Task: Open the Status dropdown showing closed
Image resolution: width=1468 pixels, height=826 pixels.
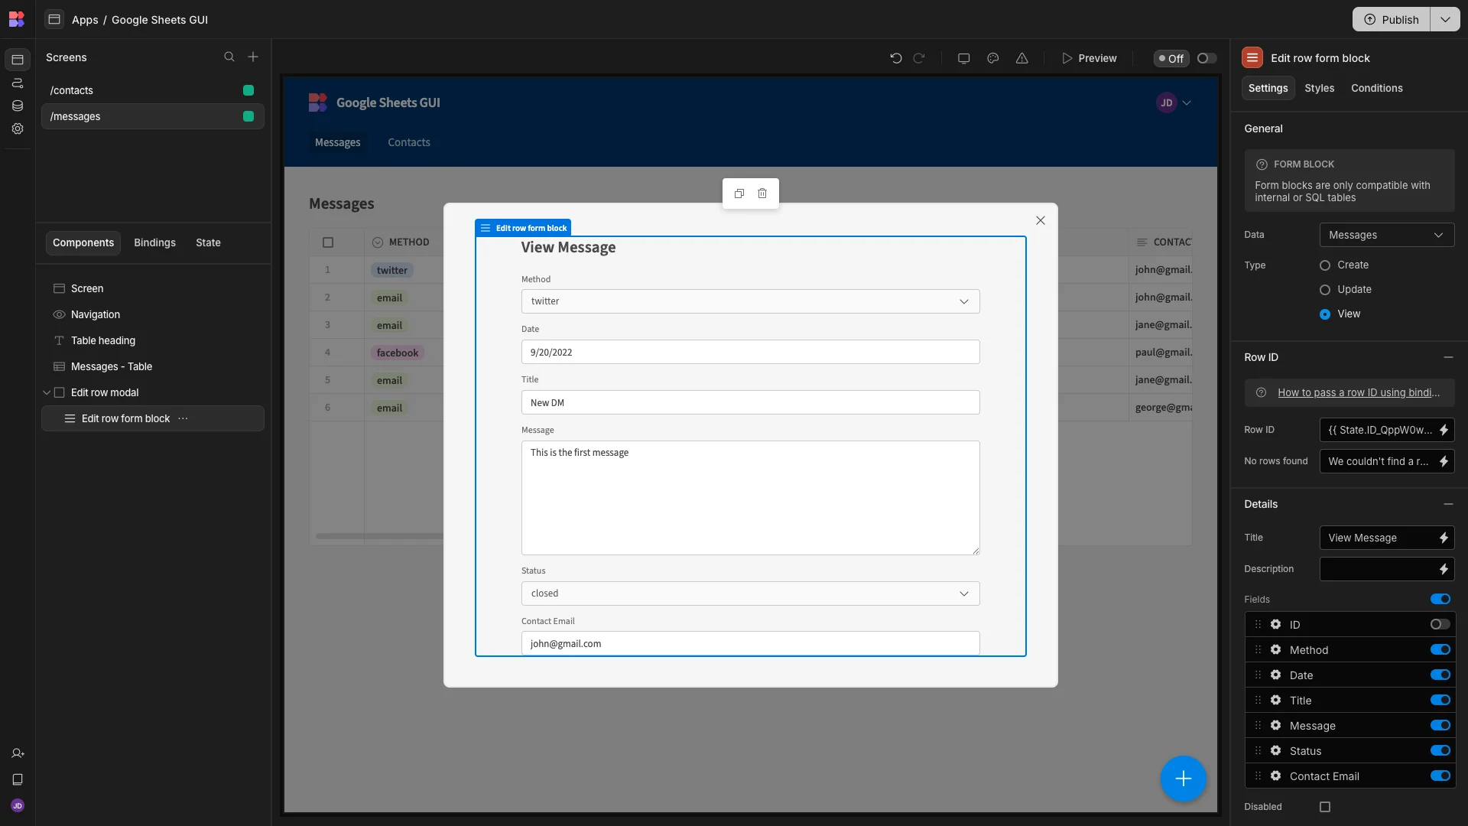Action: (x=750, y=593)
